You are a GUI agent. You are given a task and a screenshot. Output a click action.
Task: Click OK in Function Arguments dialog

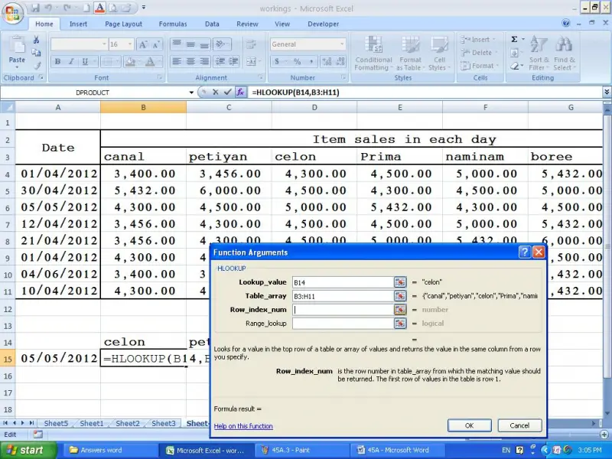coord(469,425)
